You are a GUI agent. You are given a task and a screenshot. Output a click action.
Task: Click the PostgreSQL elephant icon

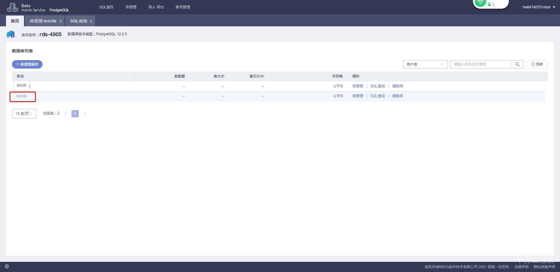[x=11, y=34]
